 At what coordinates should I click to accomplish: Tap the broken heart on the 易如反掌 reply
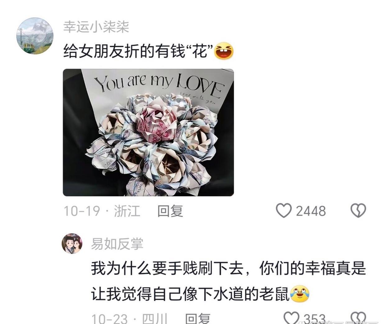358,317
